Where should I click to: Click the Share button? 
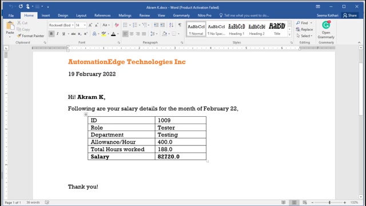[x=350, y=15]
